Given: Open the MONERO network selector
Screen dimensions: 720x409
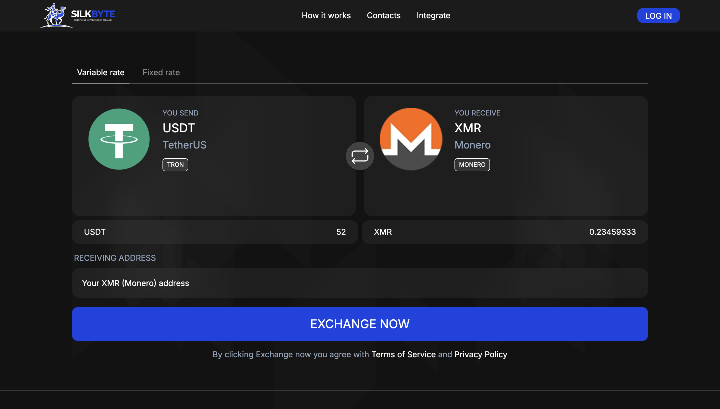Looking at the screenshot, I should click(x=472, y=164).
